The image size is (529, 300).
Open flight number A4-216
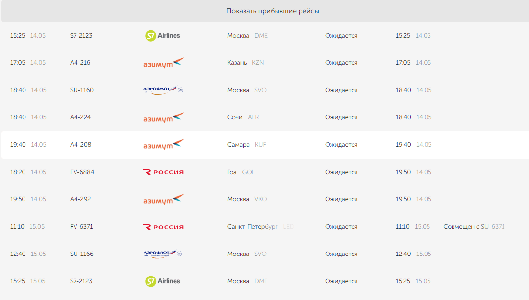[x=80, y=63]
